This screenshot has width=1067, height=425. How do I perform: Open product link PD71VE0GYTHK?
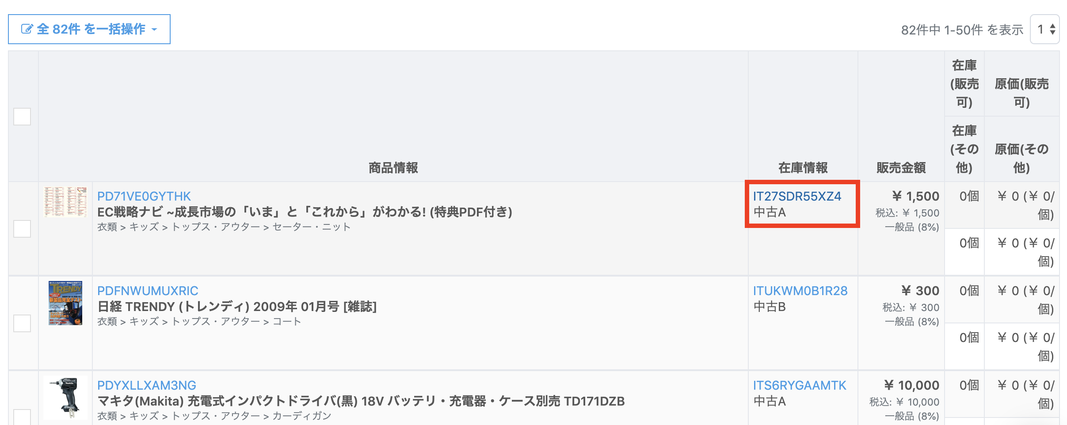(x=144, y=196)
